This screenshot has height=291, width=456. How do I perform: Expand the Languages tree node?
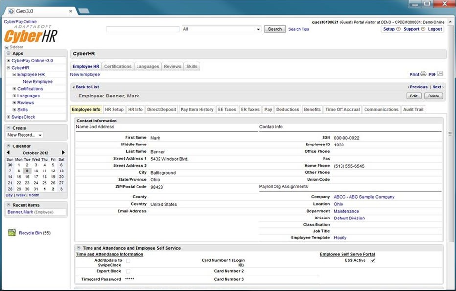[x=14, y=96]
